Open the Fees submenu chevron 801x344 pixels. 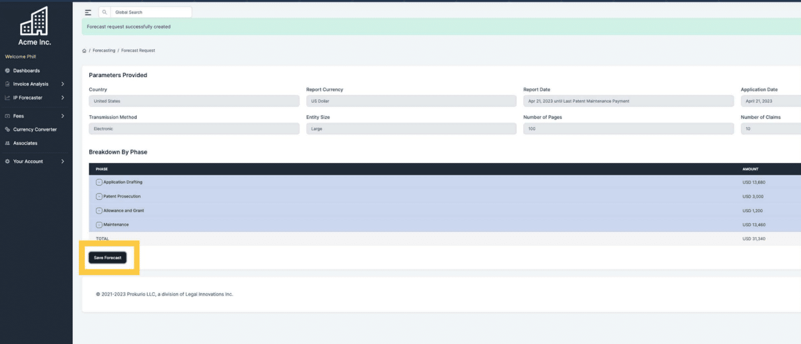pos(62,116)
